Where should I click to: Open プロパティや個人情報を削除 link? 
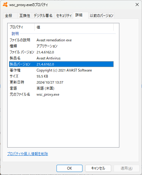(x=27, y=154)
